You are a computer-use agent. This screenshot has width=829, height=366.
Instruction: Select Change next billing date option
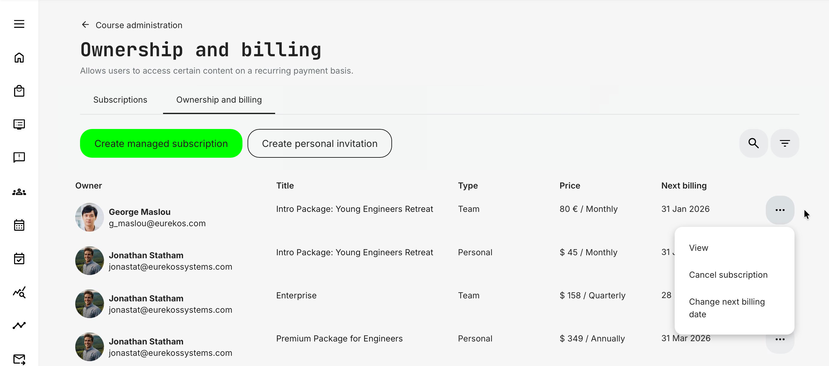[x=726, y=308]
